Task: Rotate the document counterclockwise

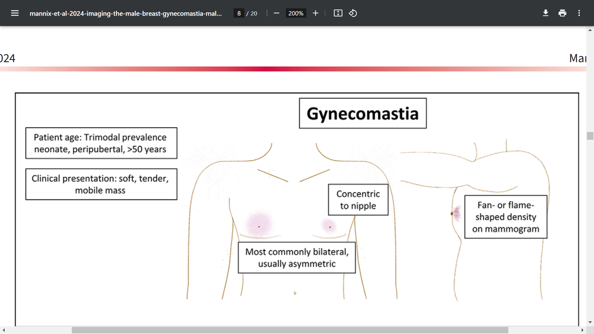Action: tap(353, 13)
